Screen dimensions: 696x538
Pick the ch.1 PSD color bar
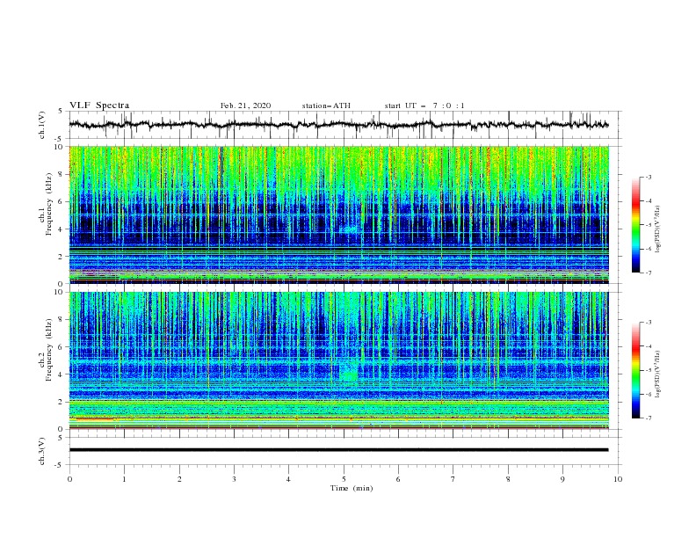(635, 224)
